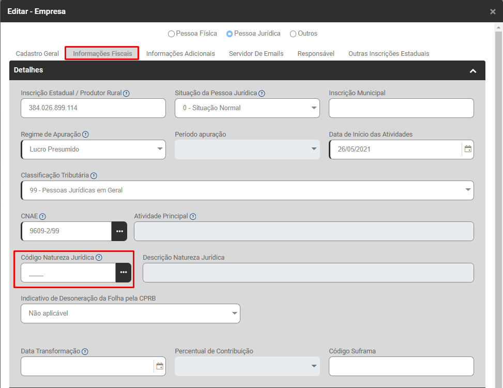The height and width of the screenshot is (388, 503).
Task: Open calendar picker for Data de Início das Atividades
Action: [468, 149]
